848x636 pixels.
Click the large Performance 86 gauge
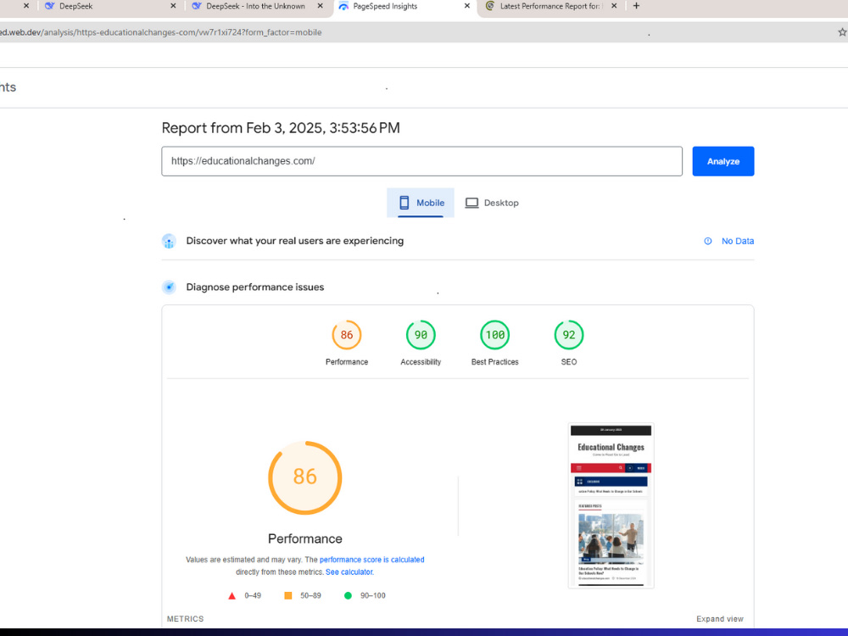coord(305,477)
